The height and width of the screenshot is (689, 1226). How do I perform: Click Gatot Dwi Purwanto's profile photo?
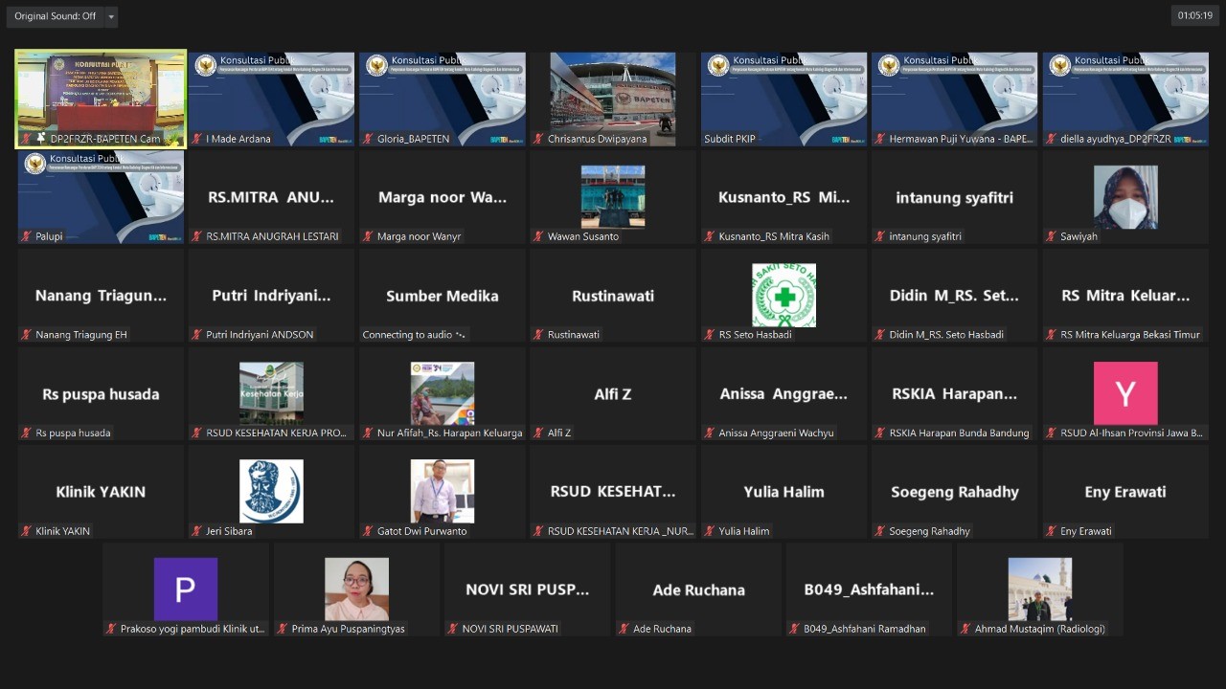click(442, 491)
